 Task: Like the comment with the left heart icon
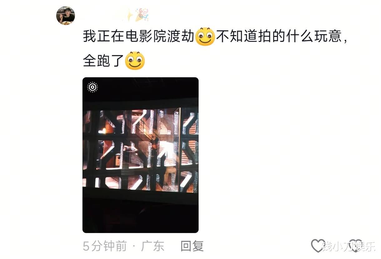[318, 246]
